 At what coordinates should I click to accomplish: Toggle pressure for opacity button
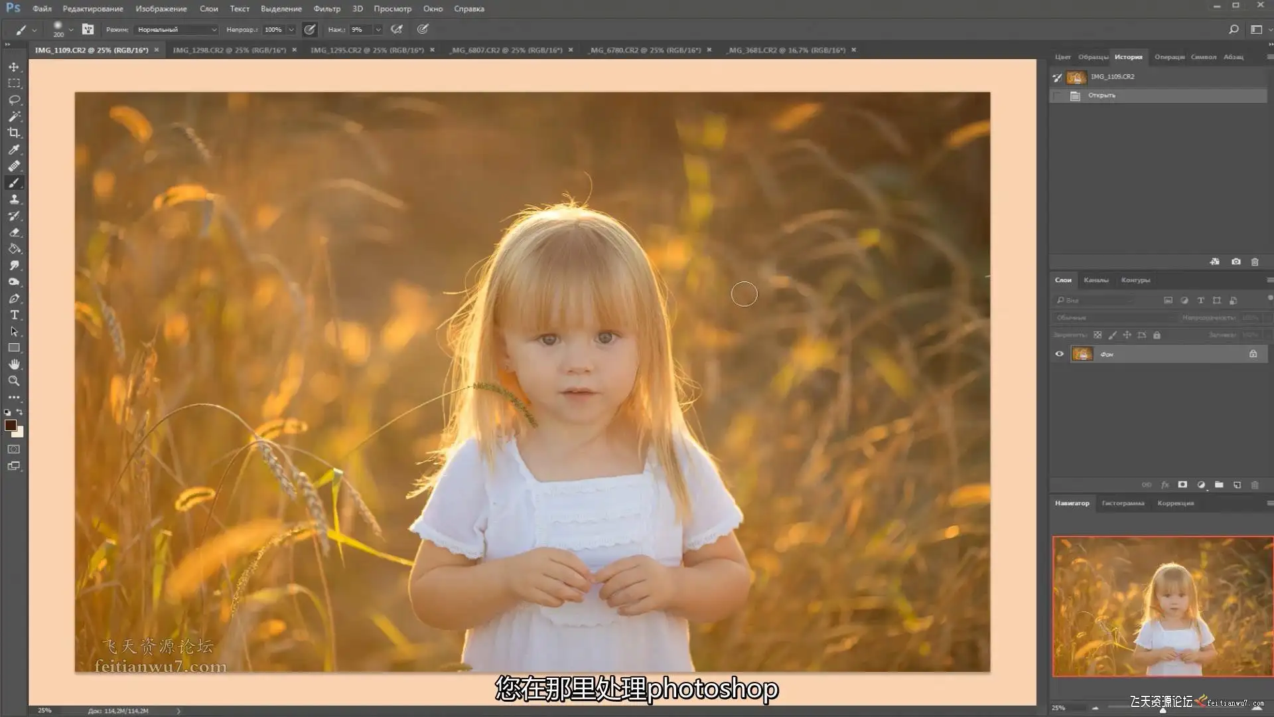pos(310,29)
